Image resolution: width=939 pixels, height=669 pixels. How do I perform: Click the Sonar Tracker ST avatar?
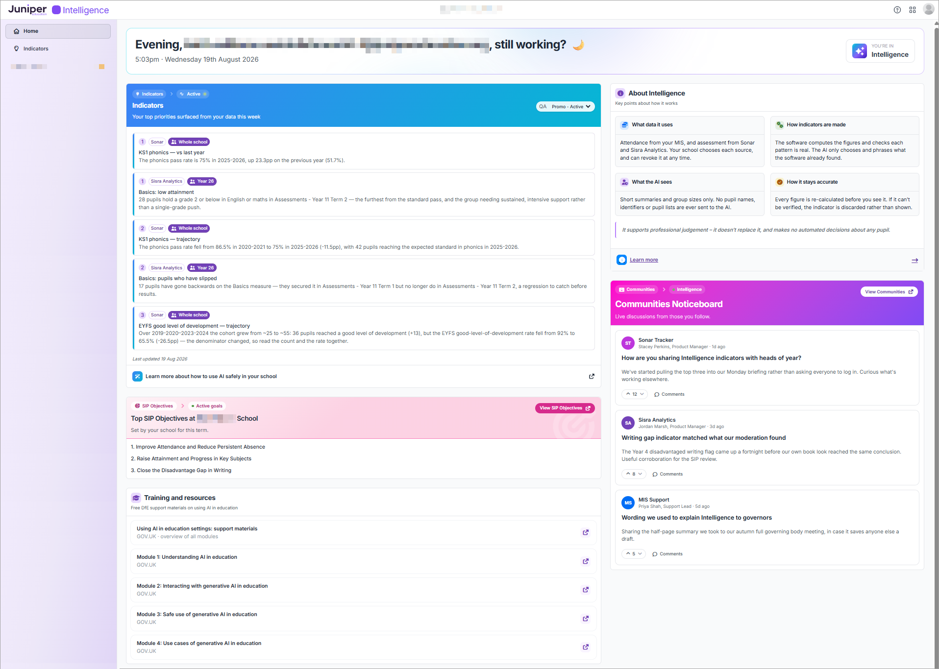click(628, 343)
